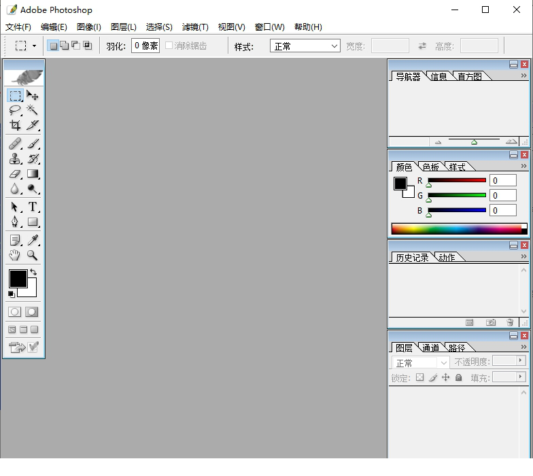
Task: Select the Pen tool
Action: point(15,222)
